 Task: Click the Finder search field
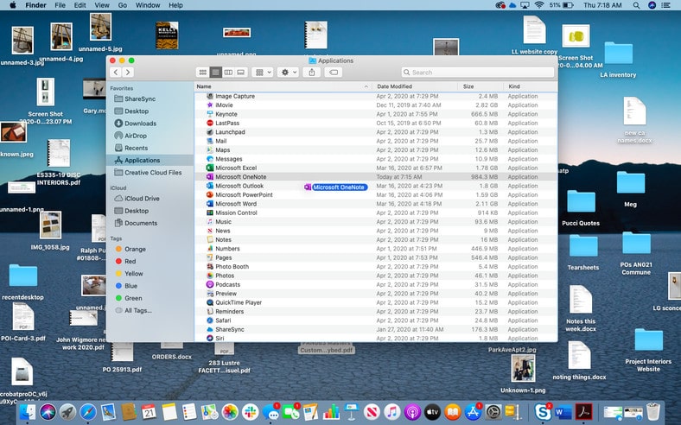[478, 73]
